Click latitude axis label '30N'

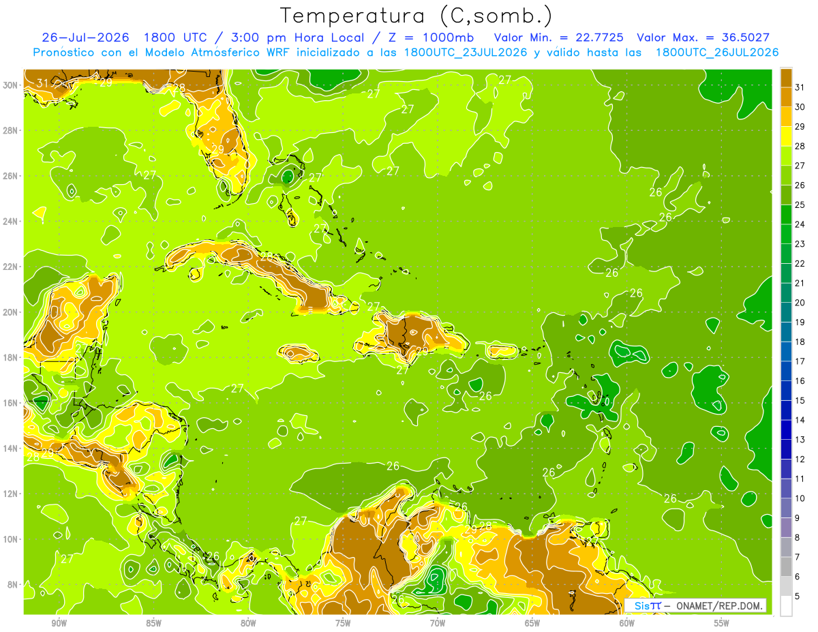pos(11,85)
